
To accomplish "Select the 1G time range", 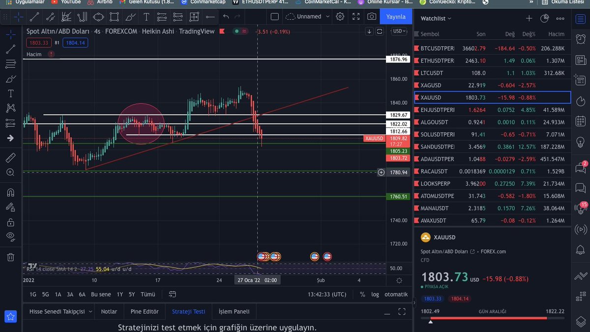I will pyautogui.click(x=33, y=295).
